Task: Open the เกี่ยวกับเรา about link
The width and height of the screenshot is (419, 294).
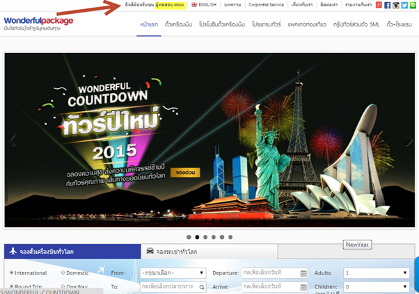Action: click(301, 5)
